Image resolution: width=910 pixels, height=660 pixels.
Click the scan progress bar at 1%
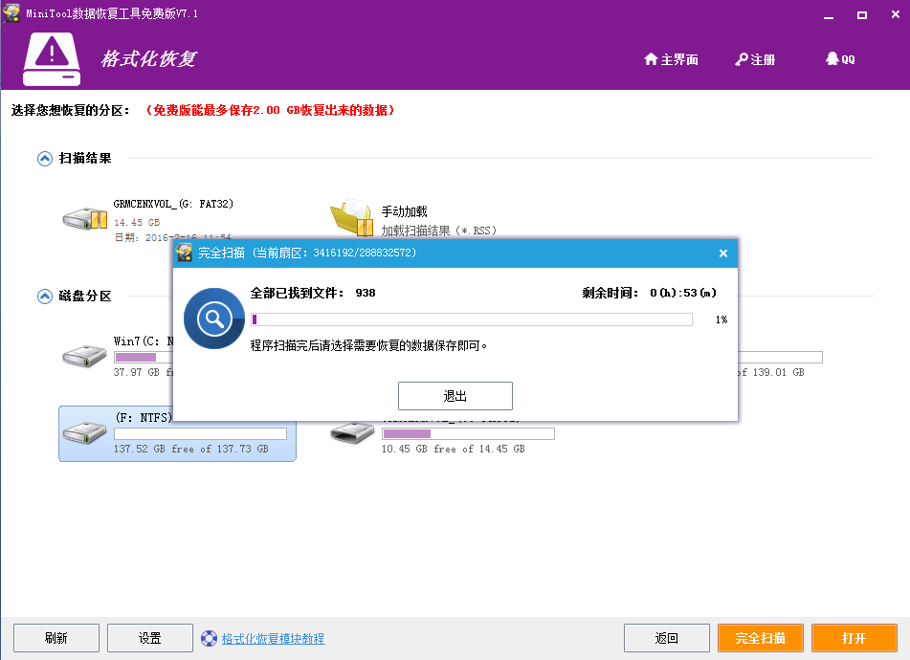(471, 319)
